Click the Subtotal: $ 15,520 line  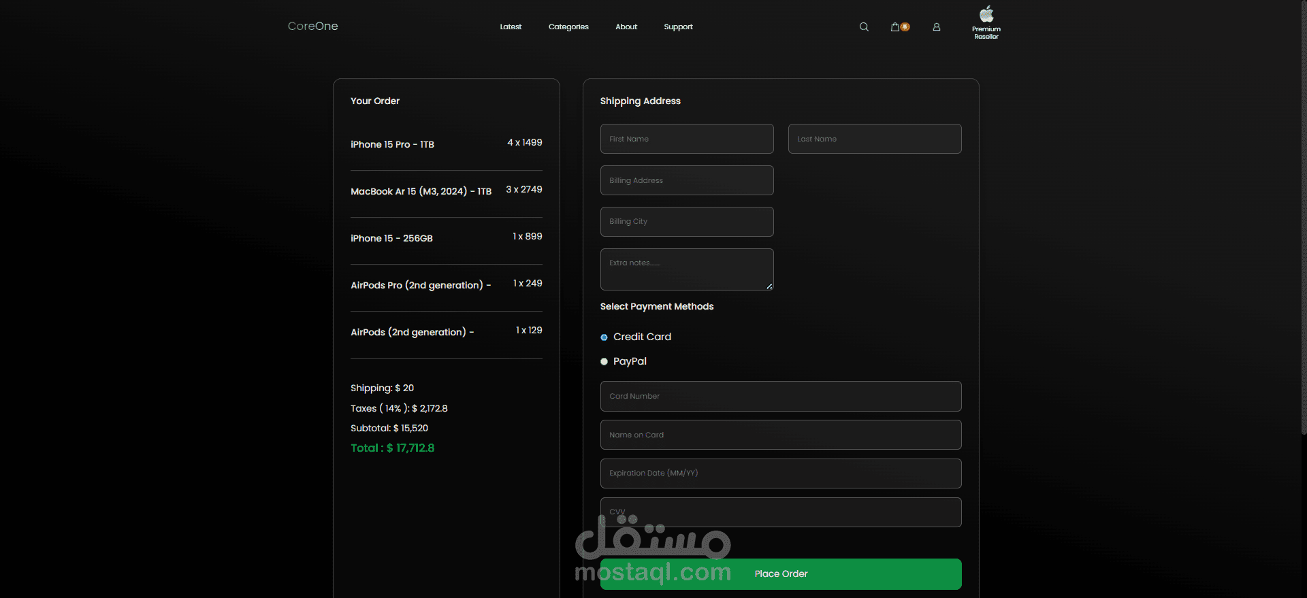(x=389, y=429)
